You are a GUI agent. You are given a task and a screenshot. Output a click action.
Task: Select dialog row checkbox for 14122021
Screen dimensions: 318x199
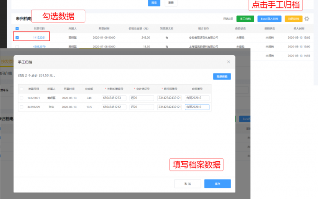(x=21, y=98)
